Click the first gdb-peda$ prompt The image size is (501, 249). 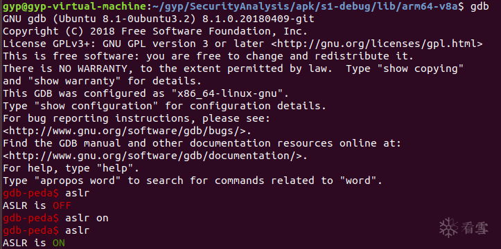(x=31, y=193)
